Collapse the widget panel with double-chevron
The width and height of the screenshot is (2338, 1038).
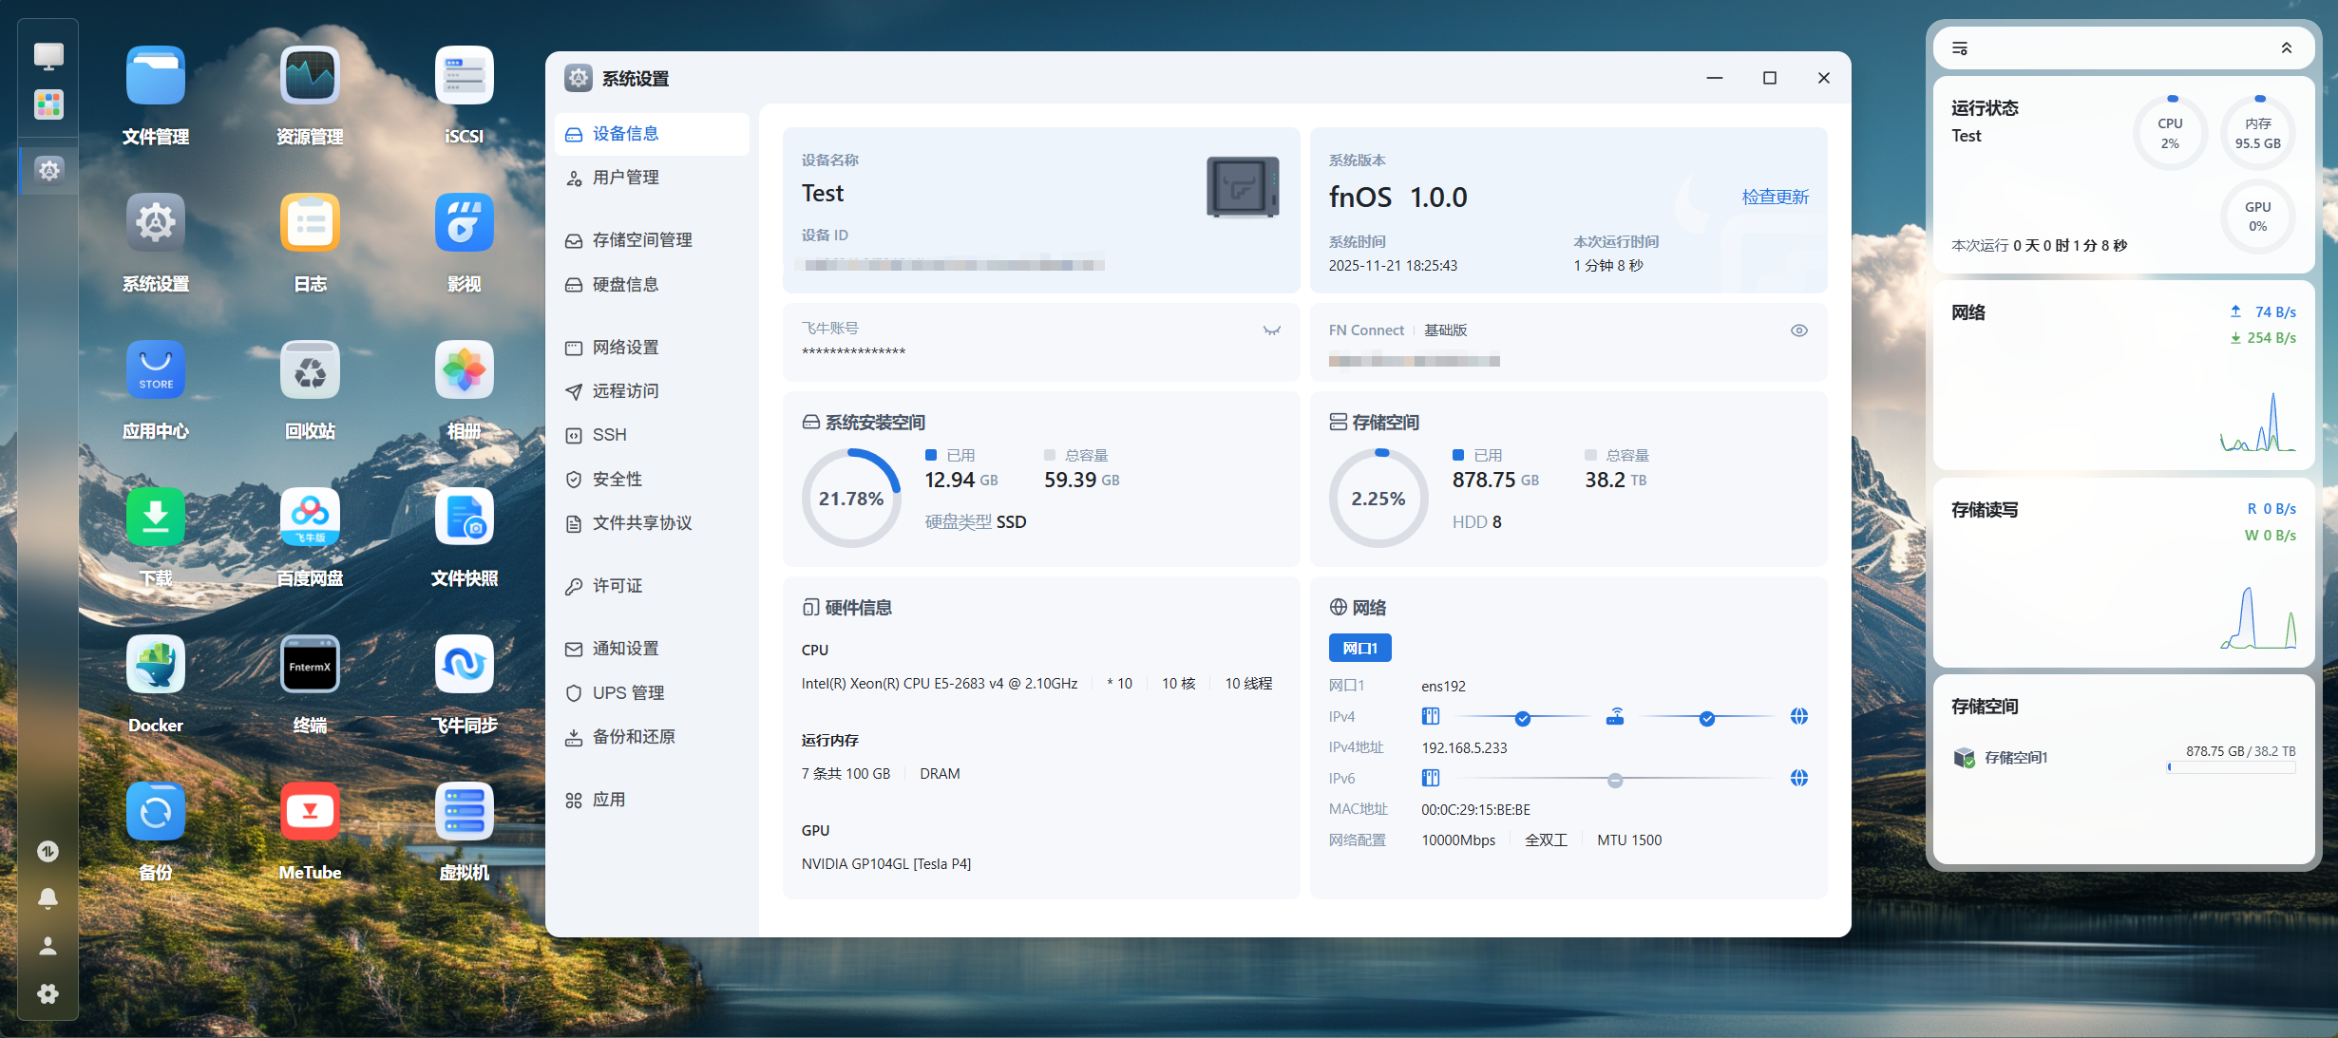(2286, 48)
